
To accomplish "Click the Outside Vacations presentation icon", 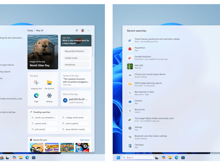I will [130, 58].
